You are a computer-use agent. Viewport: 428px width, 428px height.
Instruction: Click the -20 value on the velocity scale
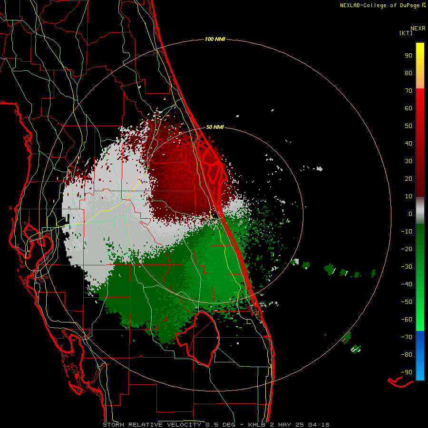point(407,249)
